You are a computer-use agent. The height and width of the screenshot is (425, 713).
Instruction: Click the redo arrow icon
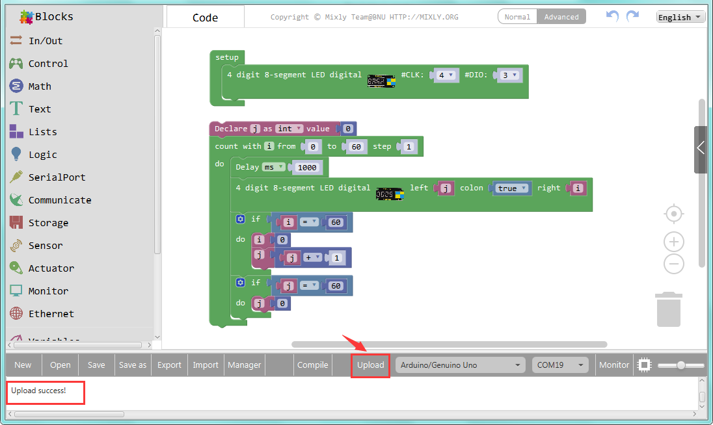[x=632, y=16]
